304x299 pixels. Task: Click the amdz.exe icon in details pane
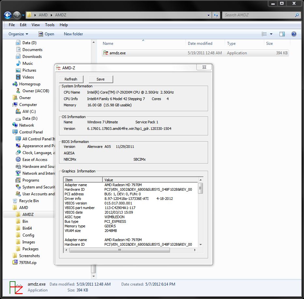16,287
